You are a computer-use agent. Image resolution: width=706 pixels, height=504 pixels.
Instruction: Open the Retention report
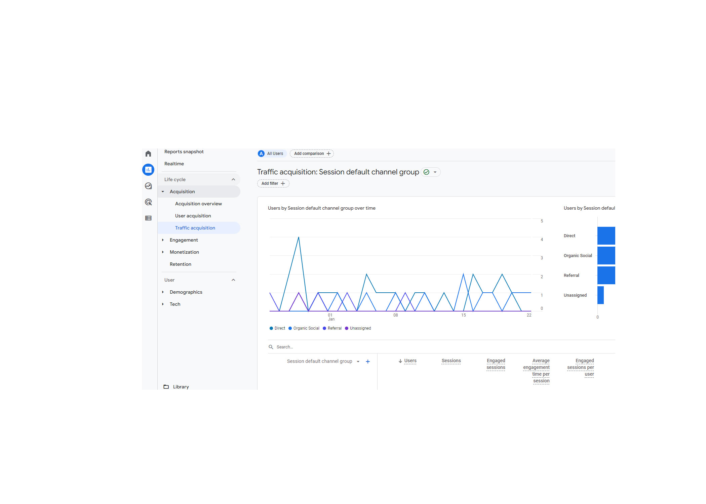pos(181,264)
